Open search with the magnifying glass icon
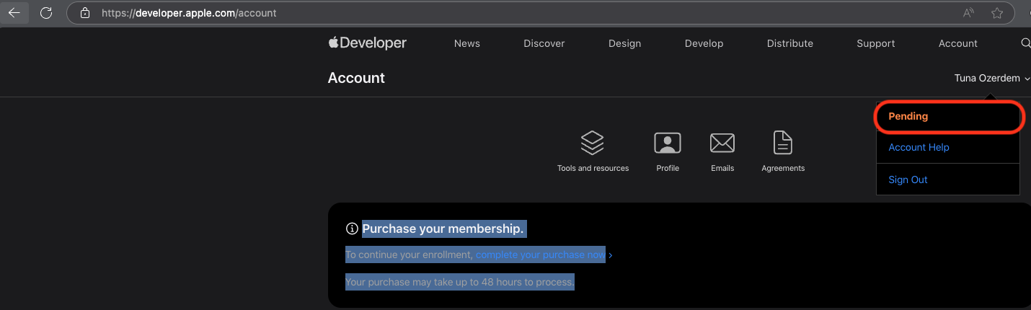Viewport: 1031px width, 310px height. pyautogui.click(x=1025, y=43)
